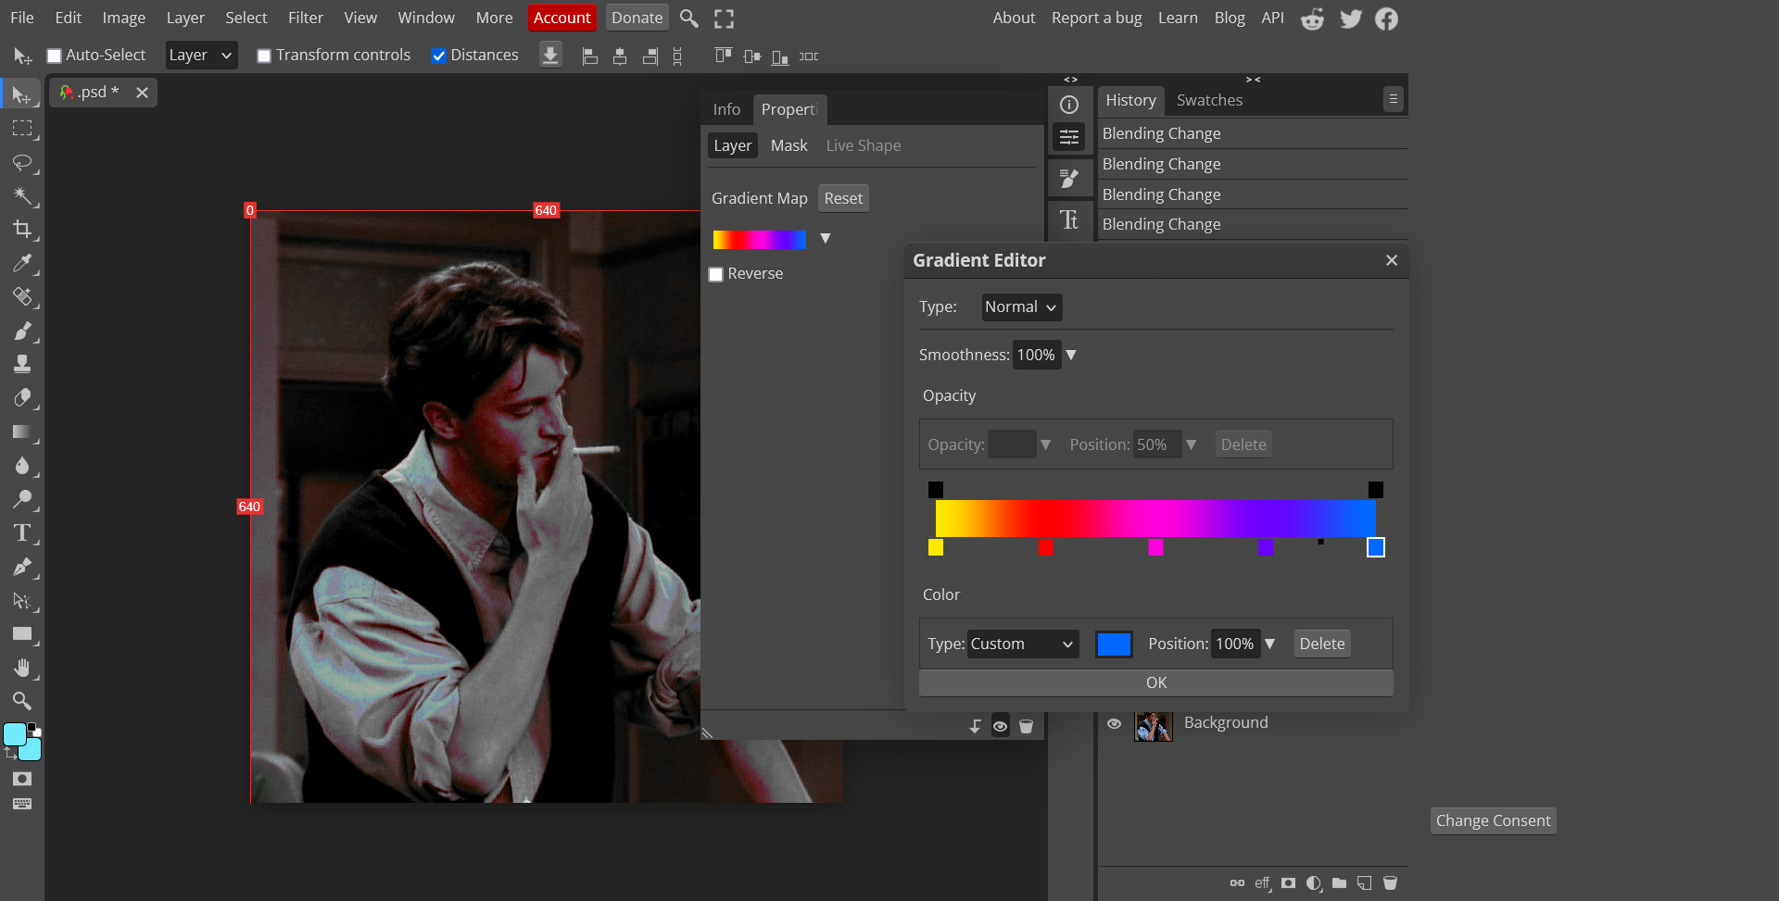
Task: Hide the Background layer with eye icon
Action: (x=1114, y=724)
